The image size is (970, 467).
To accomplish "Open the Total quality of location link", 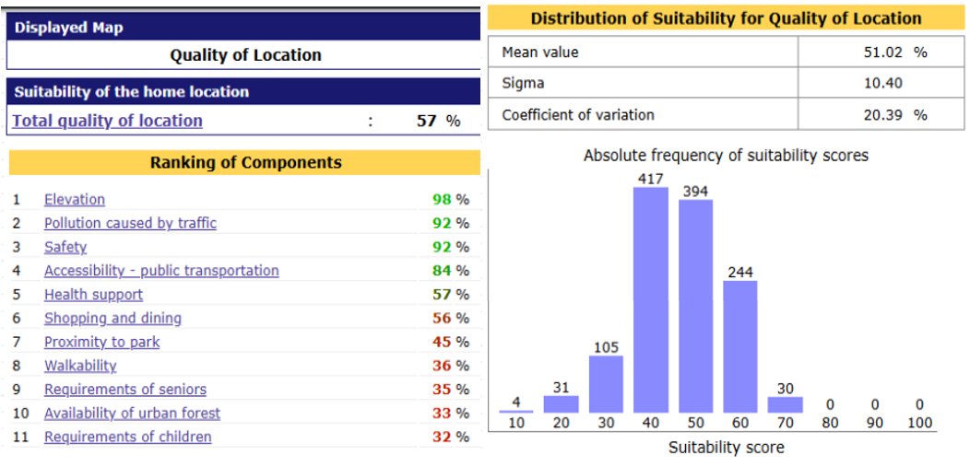I will tap(107, 121).
